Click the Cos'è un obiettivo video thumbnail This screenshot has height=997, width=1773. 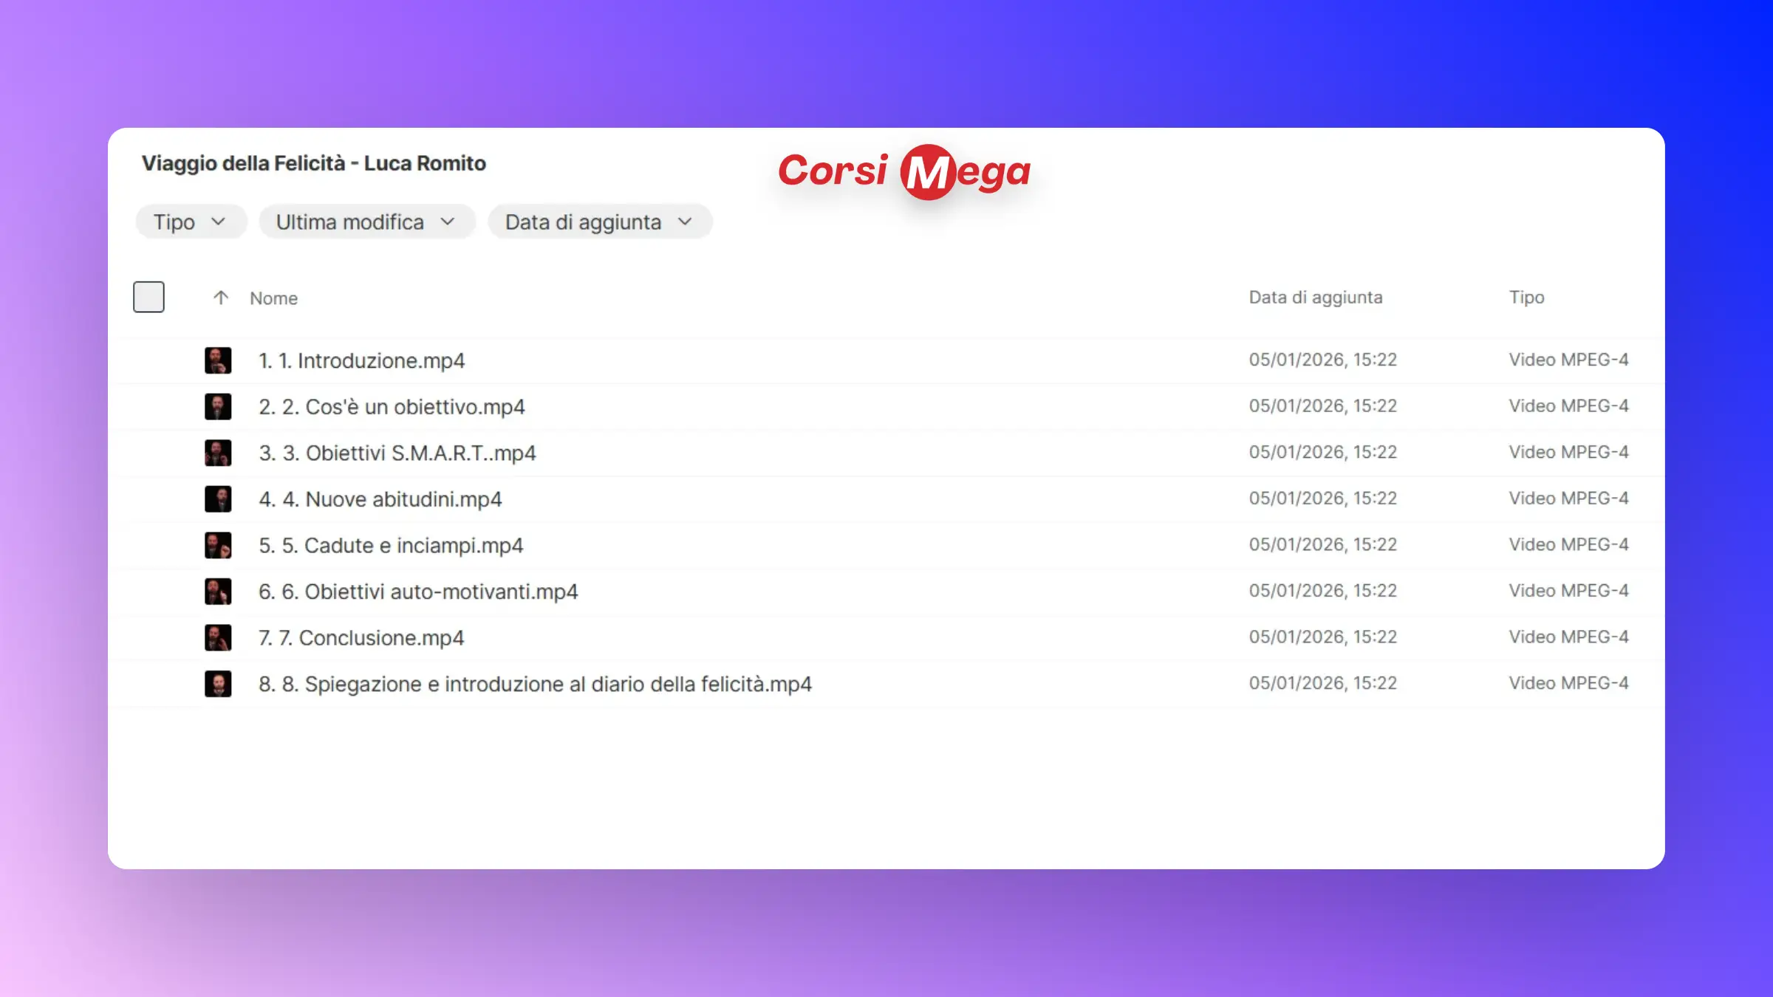pyautogui.click(x=218, y=406)
